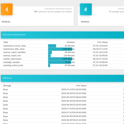Click the PCN Errors Time Stamp header

(81, 86)
